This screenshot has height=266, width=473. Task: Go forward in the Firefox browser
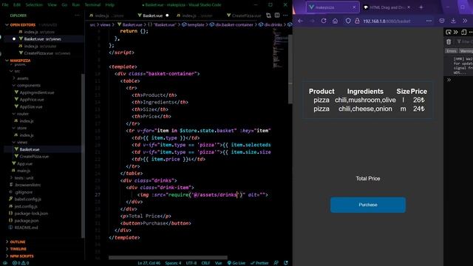[312, 21]
